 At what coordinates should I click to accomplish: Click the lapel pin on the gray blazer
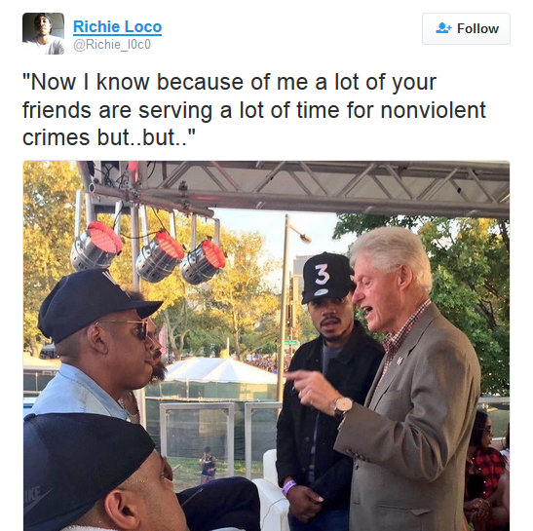click(x=400, y=360)
